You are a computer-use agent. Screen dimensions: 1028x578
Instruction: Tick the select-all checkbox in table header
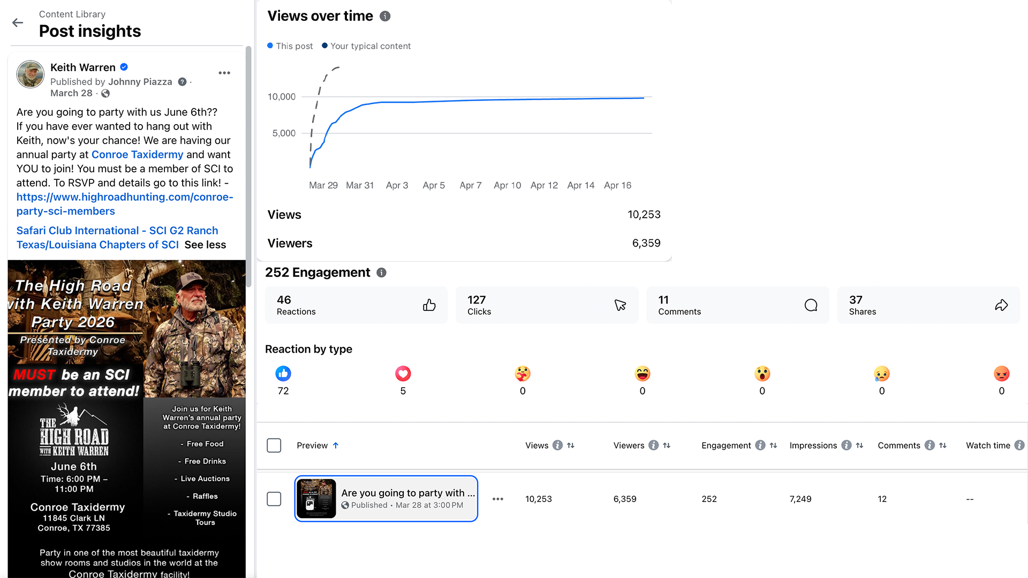(274, 445)
